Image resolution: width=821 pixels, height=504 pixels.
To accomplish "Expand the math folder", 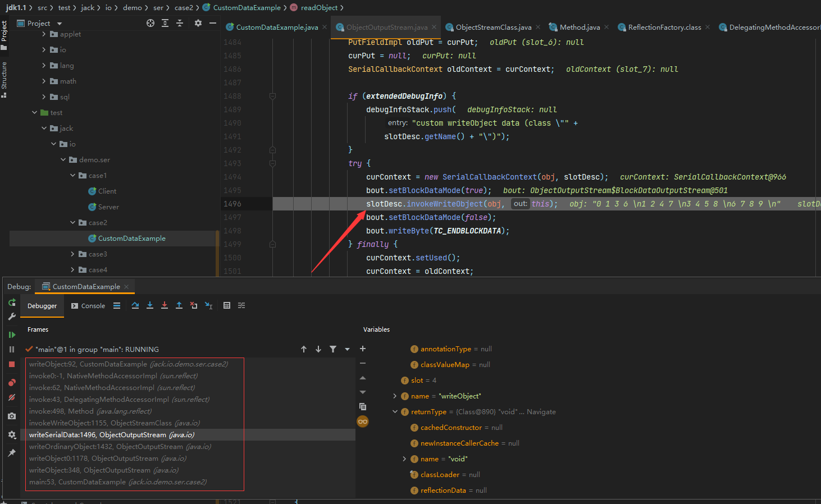I will (x=44, y=81).
